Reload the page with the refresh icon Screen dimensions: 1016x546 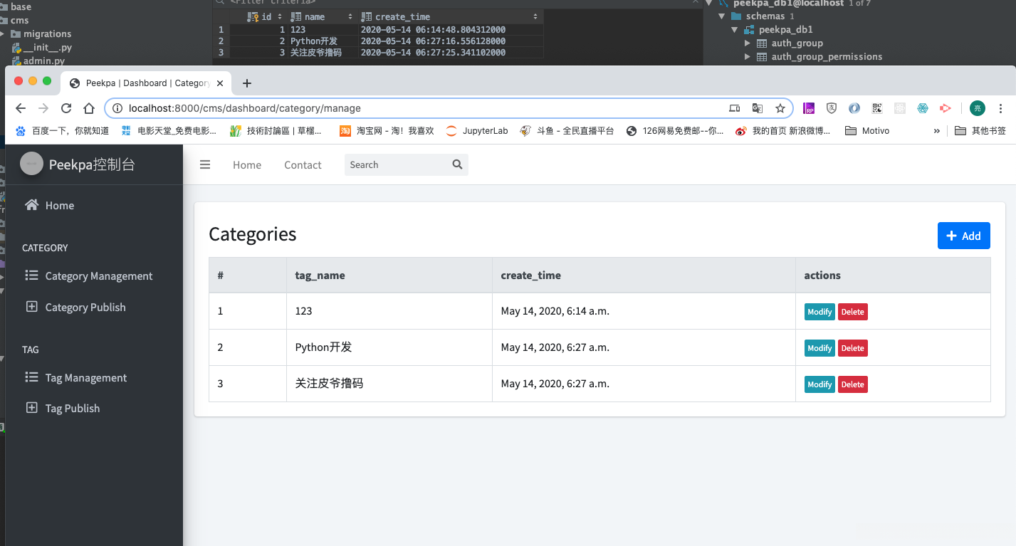tap(66, 108)
